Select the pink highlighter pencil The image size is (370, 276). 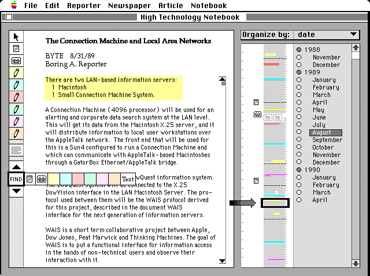[16, 121]
